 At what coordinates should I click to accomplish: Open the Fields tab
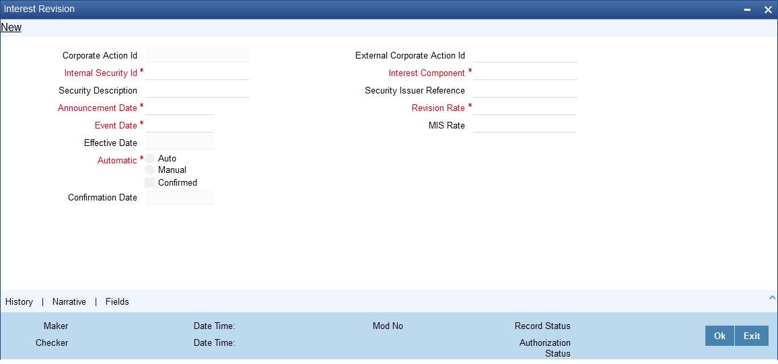[x=117, y=301]
